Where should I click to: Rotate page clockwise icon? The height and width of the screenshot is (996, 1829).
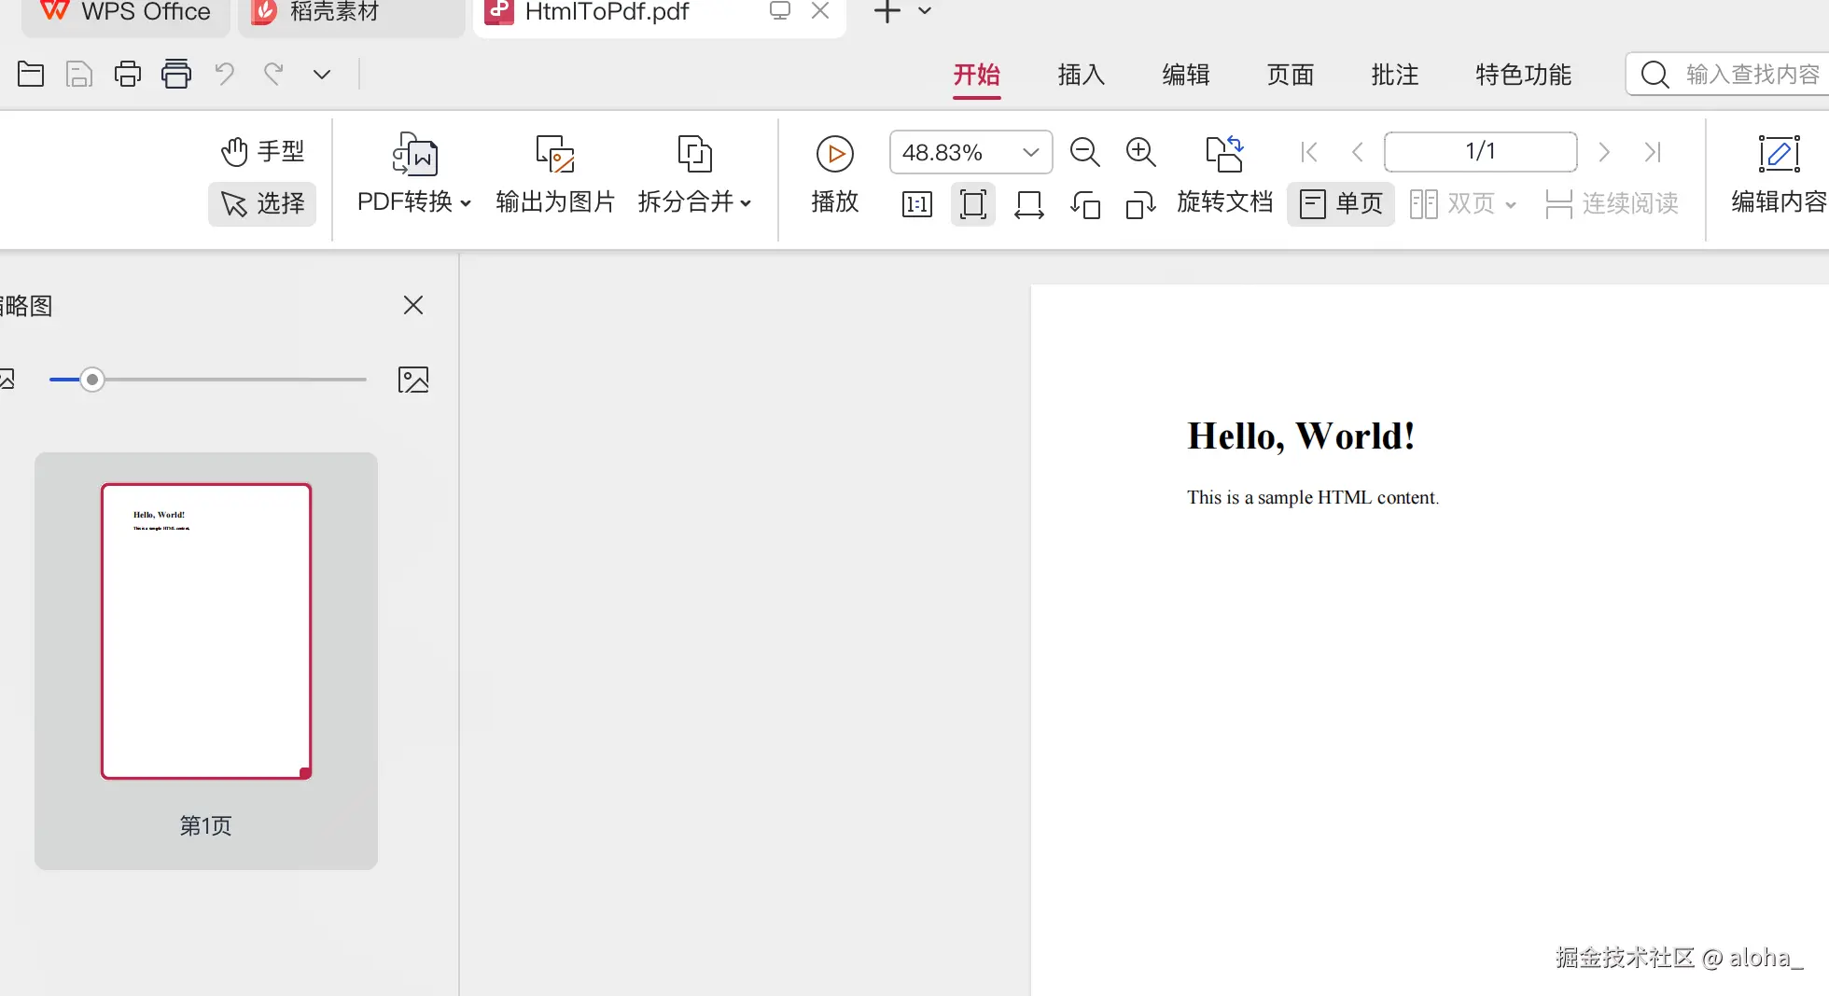coord(1141,204)
